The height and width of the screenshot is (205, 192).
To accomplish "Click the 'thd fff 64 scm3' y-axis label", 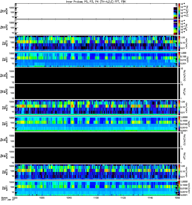I will coord(4,91).
